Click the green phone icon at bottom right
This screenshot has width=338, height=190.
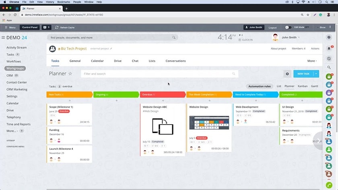pos(329,185)
